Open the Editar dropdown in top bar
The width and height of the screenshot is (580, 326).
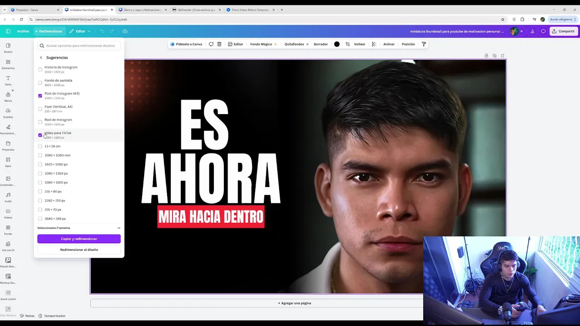[x=80, y=31]
